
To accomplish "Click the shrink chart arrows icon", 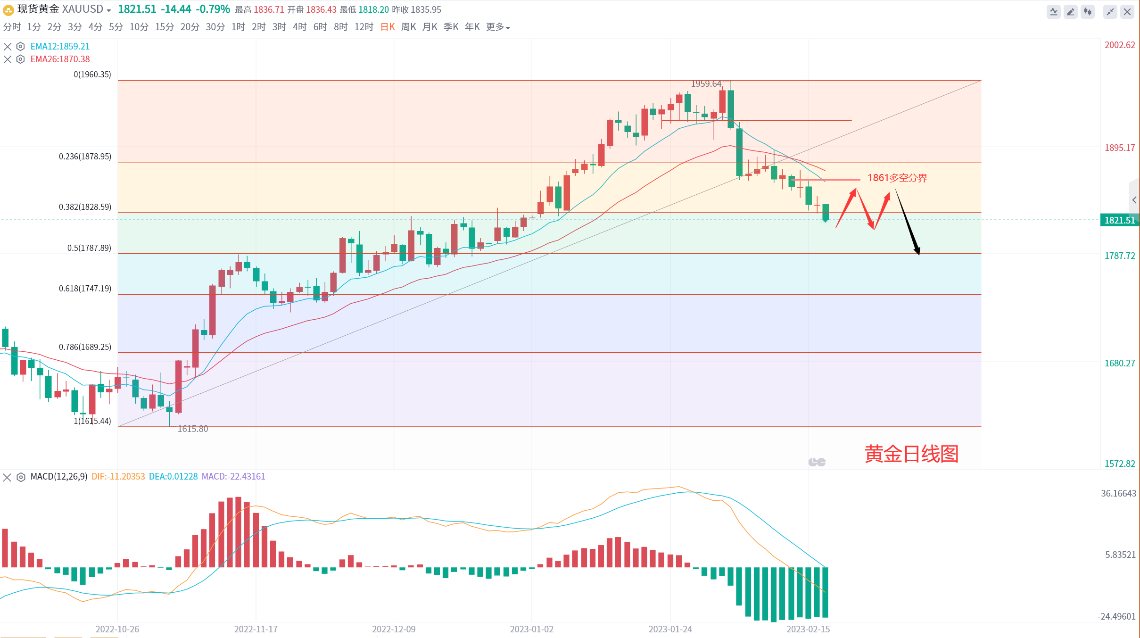I will pyautogui.click(x=1110, y=12).
